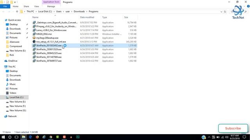Screen dimensions: 250x140
Task: Open Cortana search circle on taskbar
Action: click(x=10, y=137)
